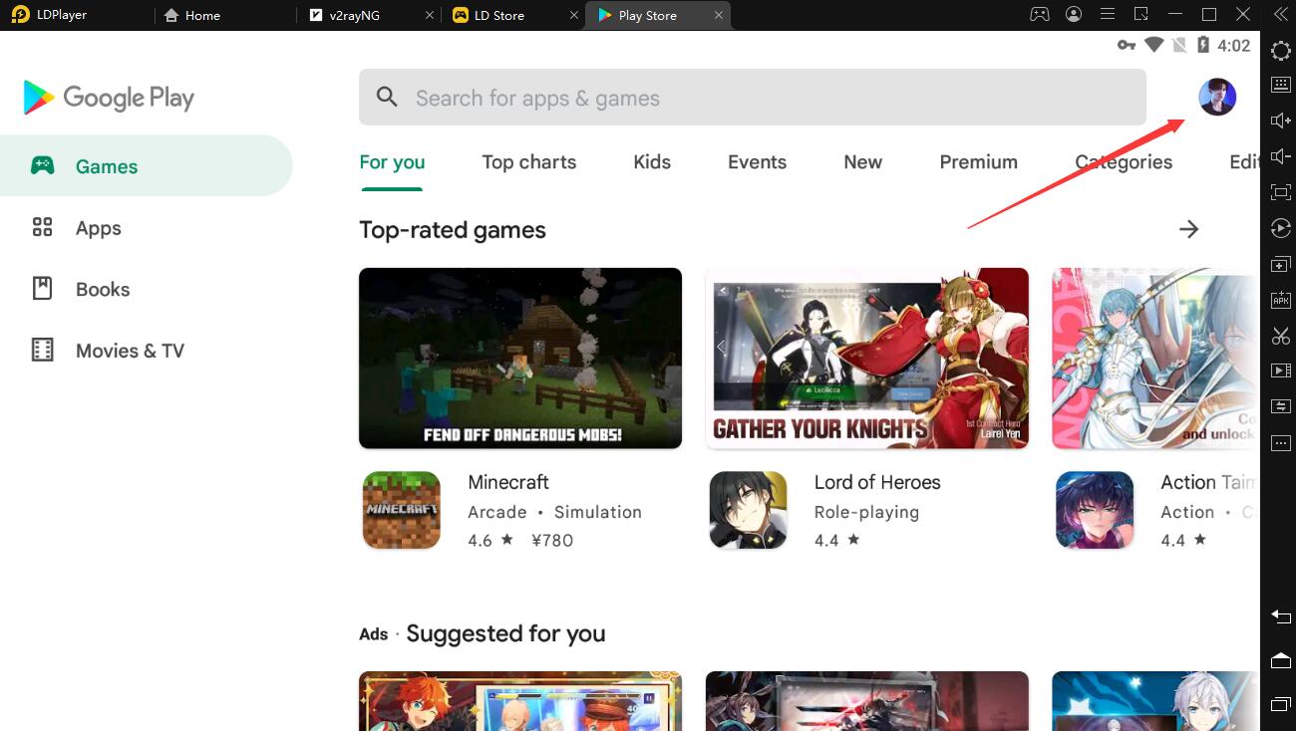Open the synchronizer tool icon

pos(1281,406)
